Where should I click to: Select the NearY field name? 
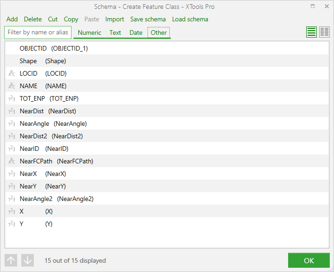[x=28, y=186]
